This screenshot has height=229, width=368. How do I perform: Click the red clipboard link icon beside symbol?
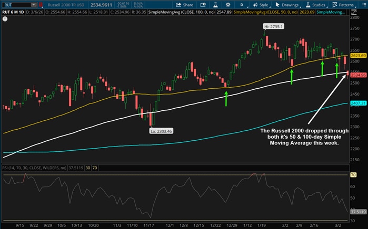[x=41, y=5]
